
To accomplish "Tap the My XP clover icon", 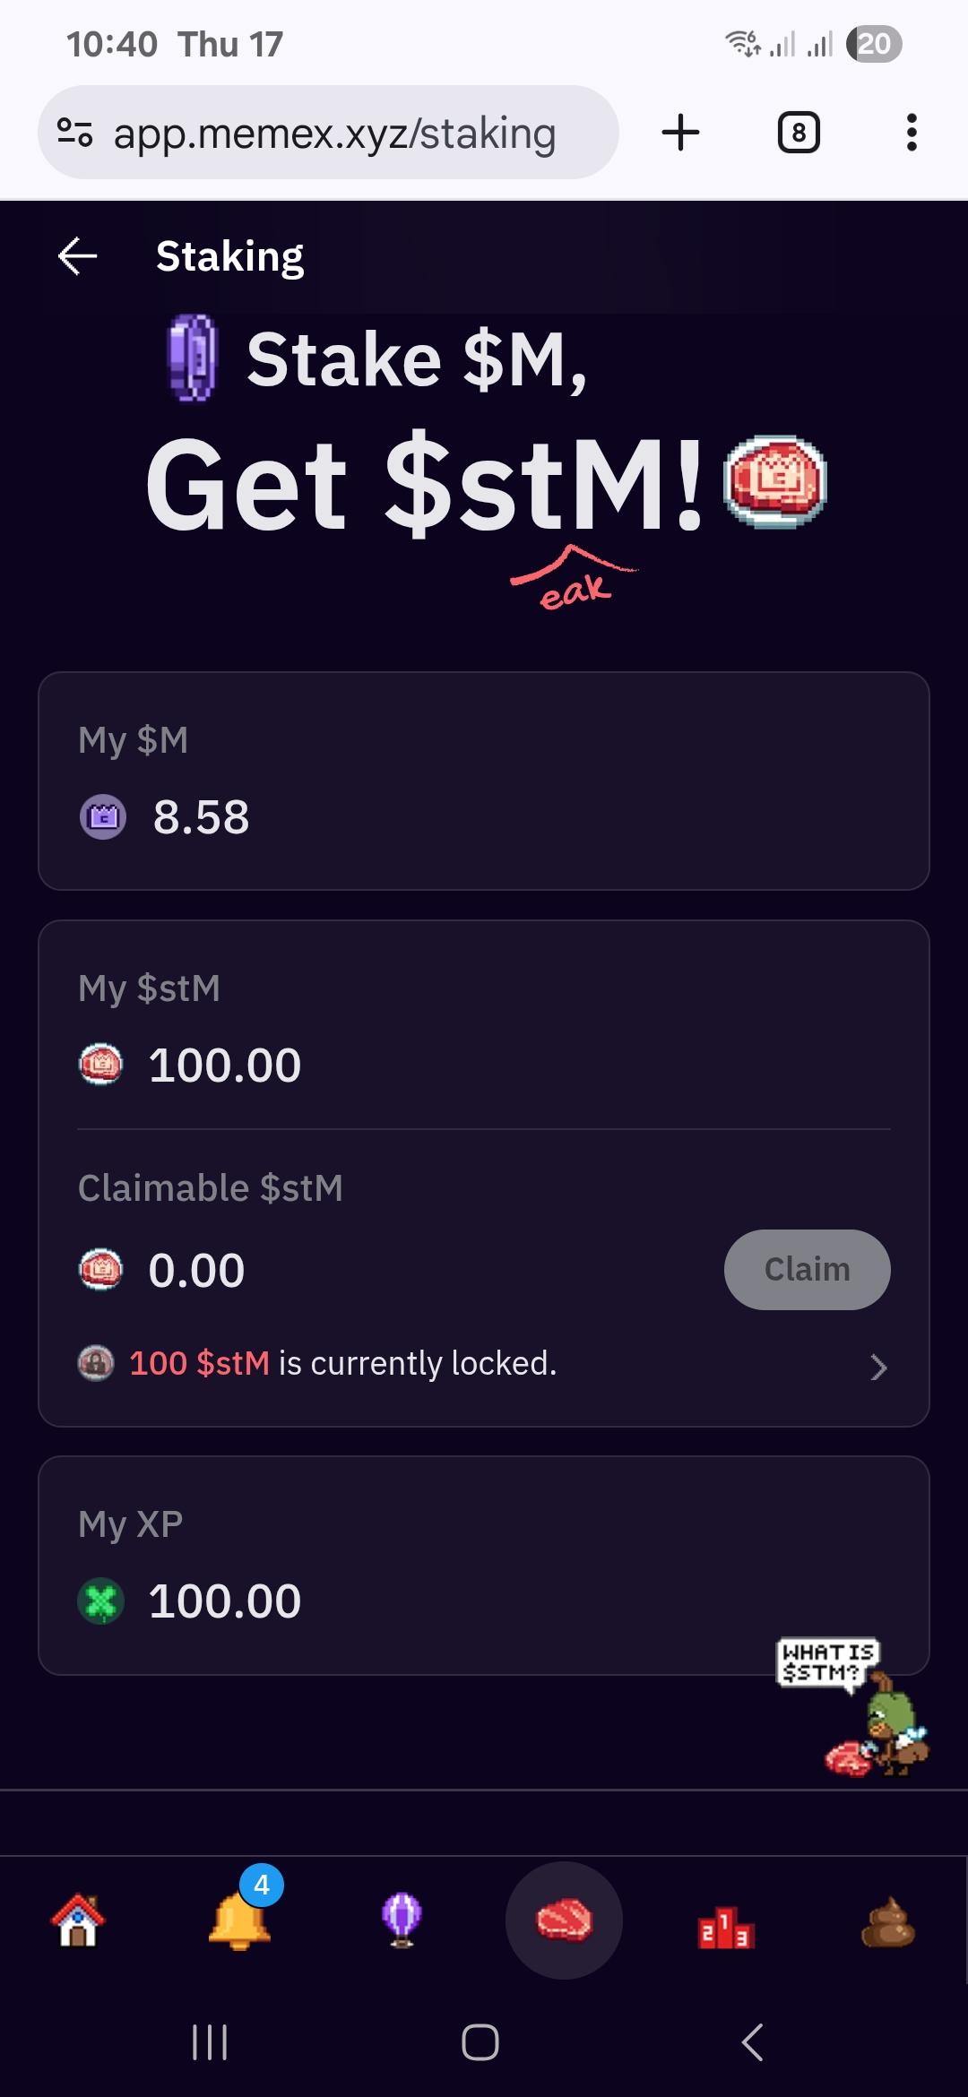I will point(101,1601).
